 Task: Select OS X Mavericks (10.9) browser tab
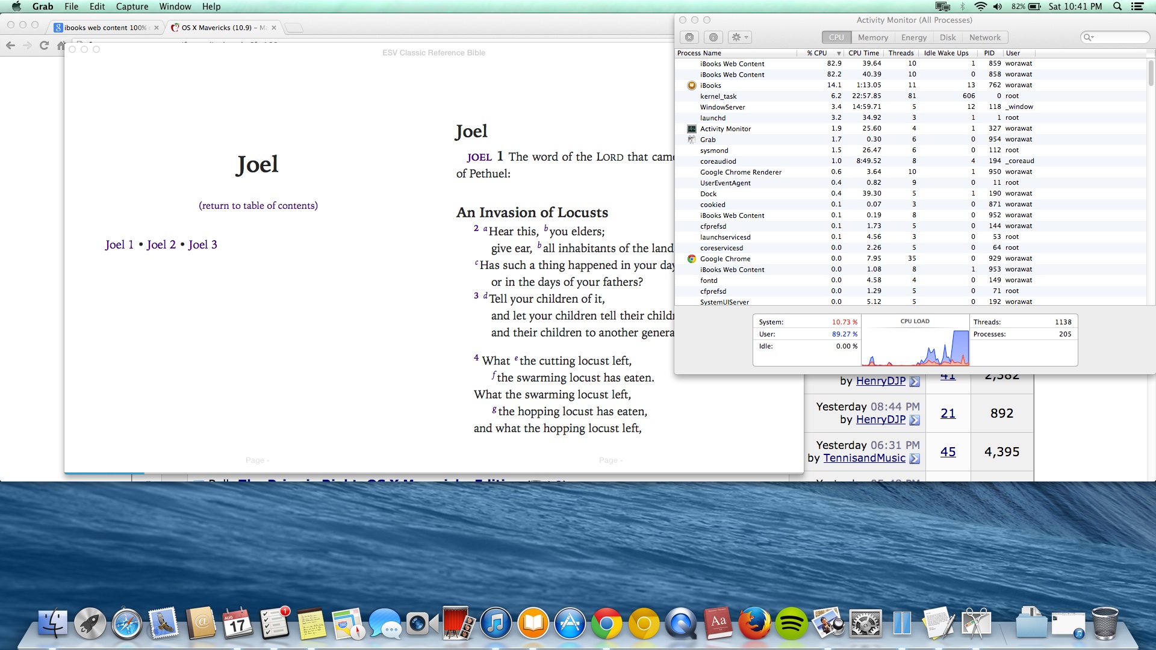224,28
